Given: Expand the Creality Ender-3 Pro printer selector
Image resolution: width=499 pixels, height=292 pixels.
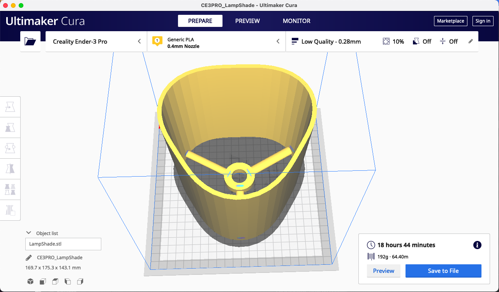Looking at the screenshot, I should click(x=96, y=41).
